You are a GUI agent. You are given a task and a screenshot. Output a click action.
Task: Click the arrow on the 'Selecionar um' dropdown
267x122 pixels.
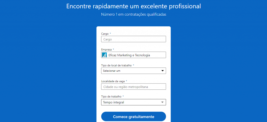(x=162, y=71)
